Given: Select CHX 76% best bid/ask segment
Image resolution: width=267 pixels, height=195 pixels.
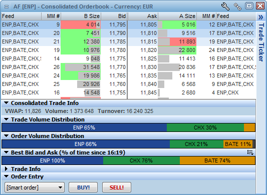Looking at the screenshot, I should 141,160.
